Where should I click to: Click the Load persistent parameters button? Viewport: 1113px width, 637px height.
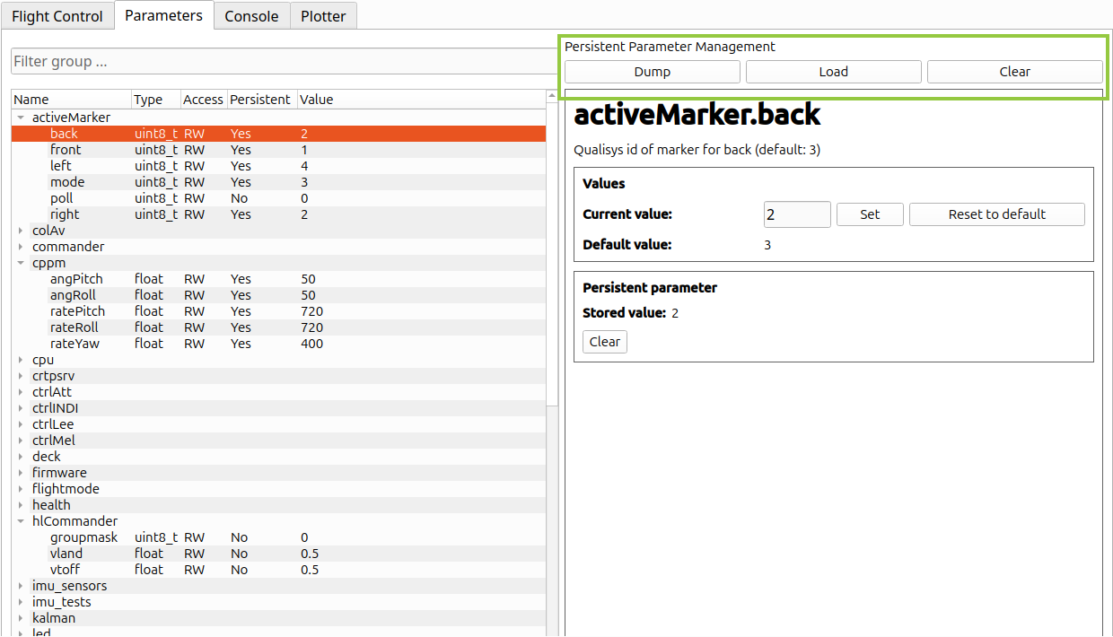pyautogui.click(x=834, y=72)
